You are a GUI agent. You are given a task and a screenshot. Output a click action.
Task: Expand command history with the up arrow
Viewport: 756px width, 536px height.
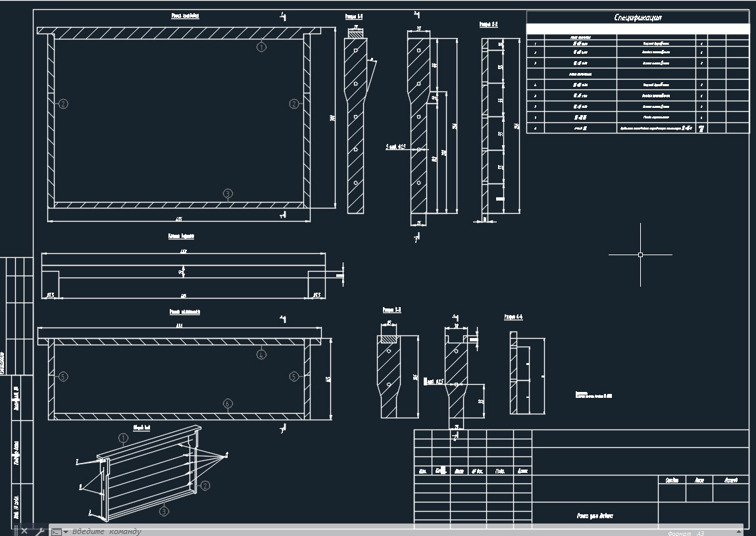739,531
